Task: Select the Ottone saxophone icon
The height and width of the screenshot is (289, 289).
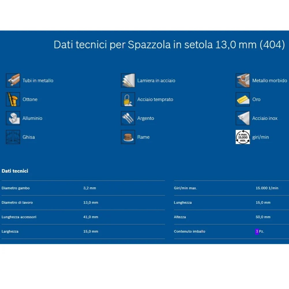Action: [x=13, y=99]
